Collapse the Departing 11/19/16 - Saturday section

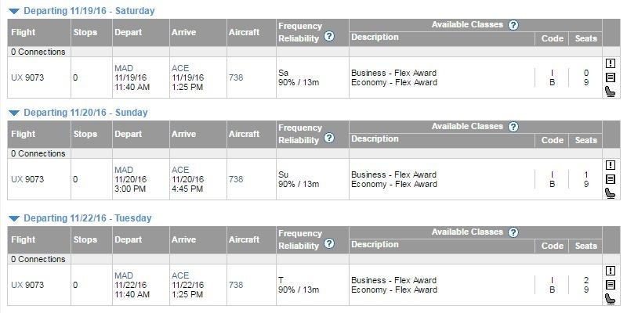point(14,12)
